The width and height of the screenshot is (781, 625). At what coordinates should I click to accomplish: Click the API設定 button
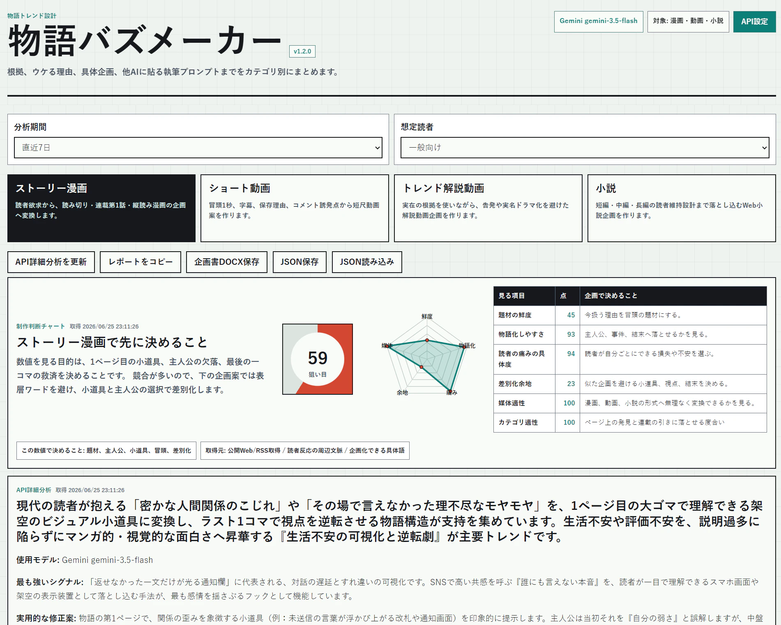pos(754,21)
